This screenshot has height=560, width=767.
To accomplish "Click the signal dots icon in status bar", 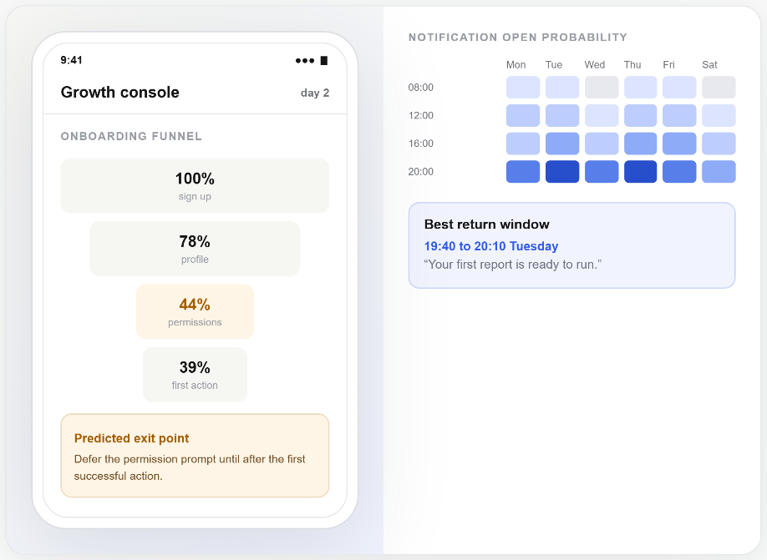I will click(x=305, y=61).
